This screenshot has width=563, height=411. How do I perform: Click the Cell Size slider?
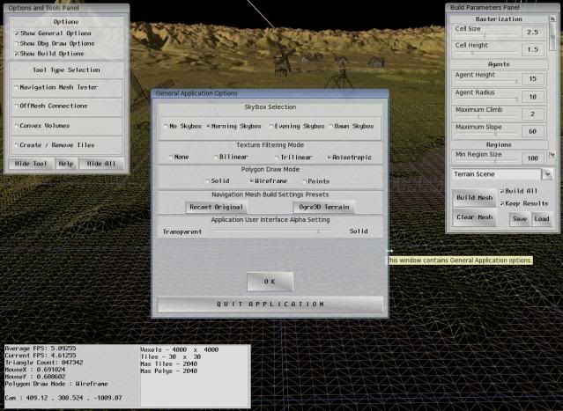pyautogui.click(x=487, y=35)
